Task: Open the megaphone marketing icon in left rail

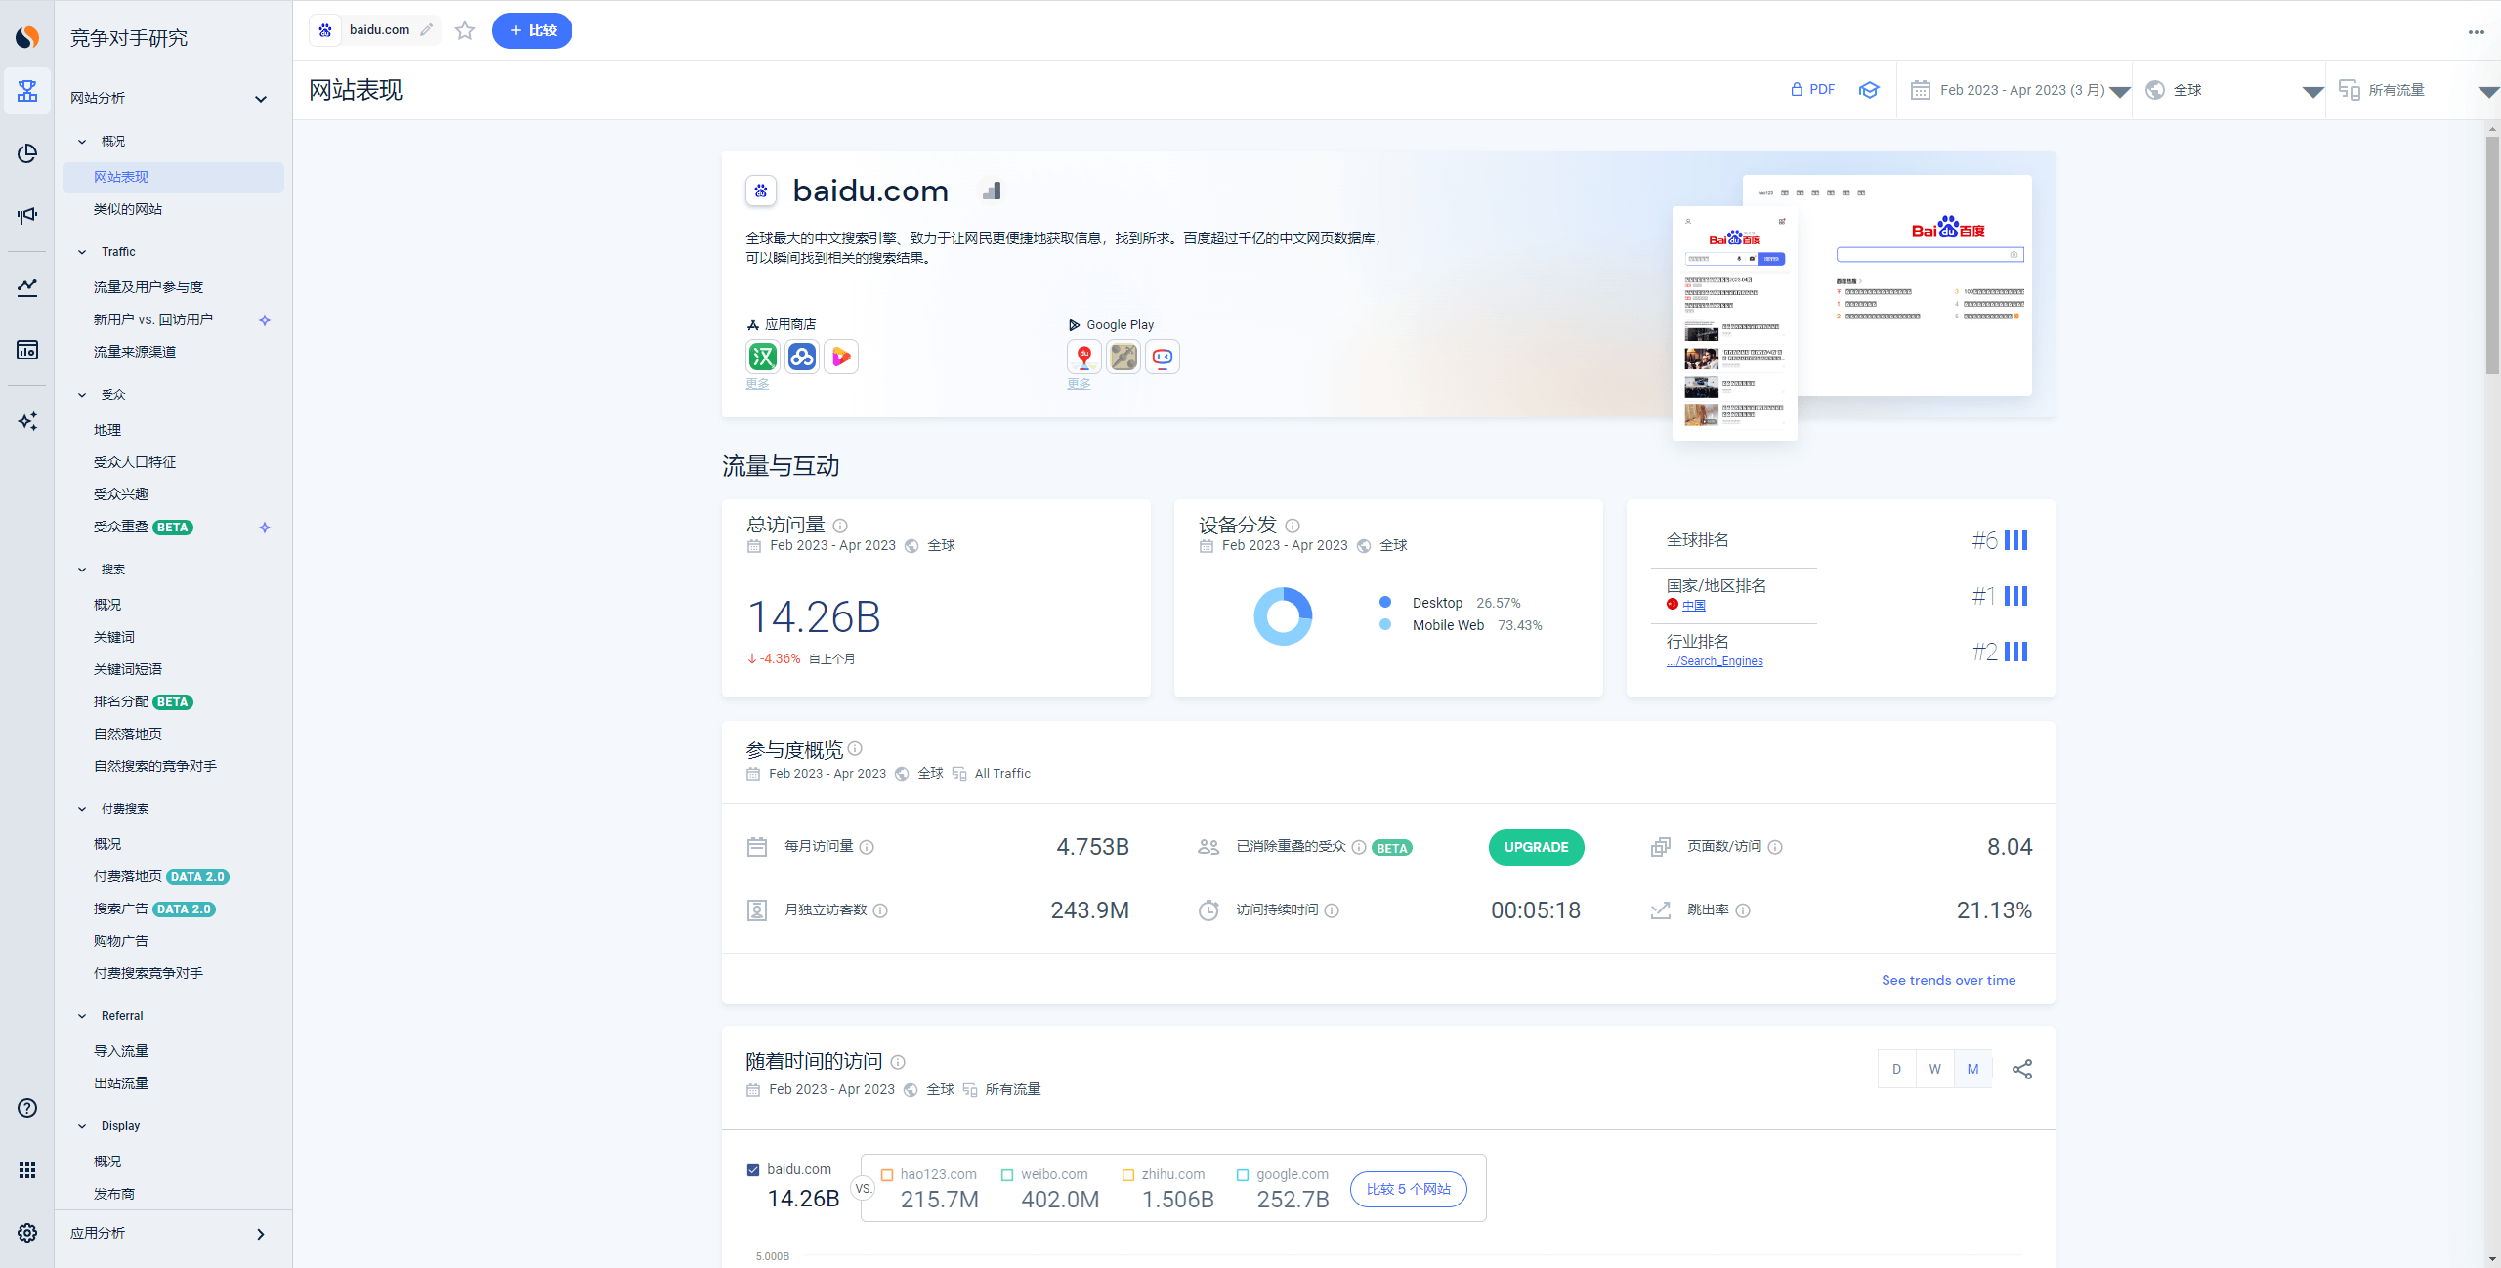Action: [x=27, y=216]
